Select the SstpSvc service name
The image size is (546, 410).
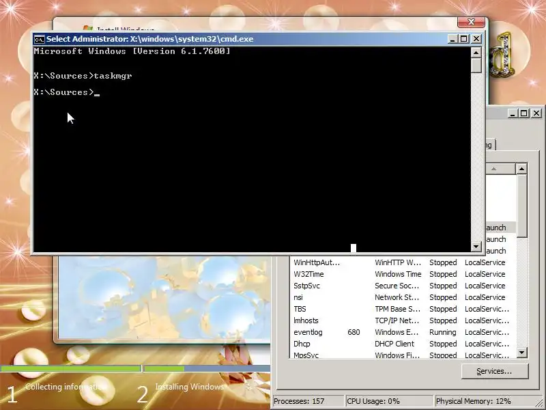[x=306, y=286]
